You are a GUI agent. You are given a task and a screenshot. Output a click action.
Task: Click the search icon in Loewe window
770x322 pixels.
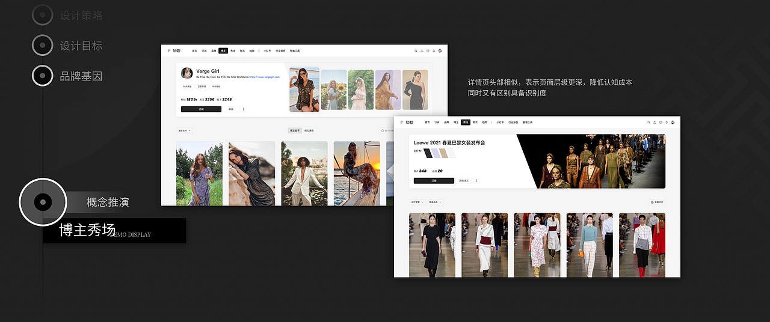tap(648, 123)
